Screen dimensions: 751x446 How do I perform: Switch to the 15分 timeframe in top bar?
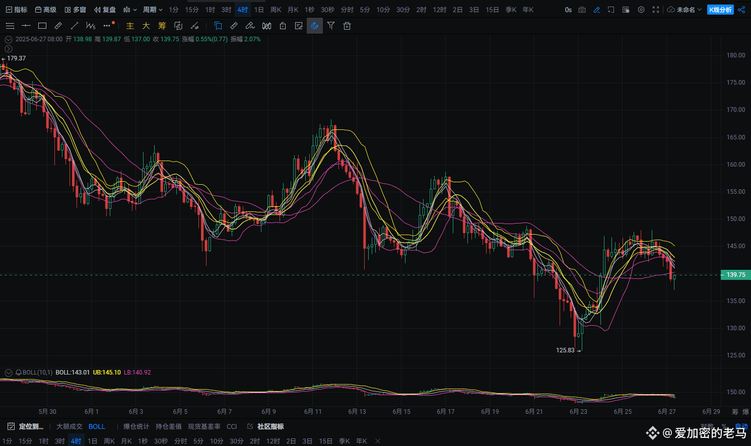192,10
